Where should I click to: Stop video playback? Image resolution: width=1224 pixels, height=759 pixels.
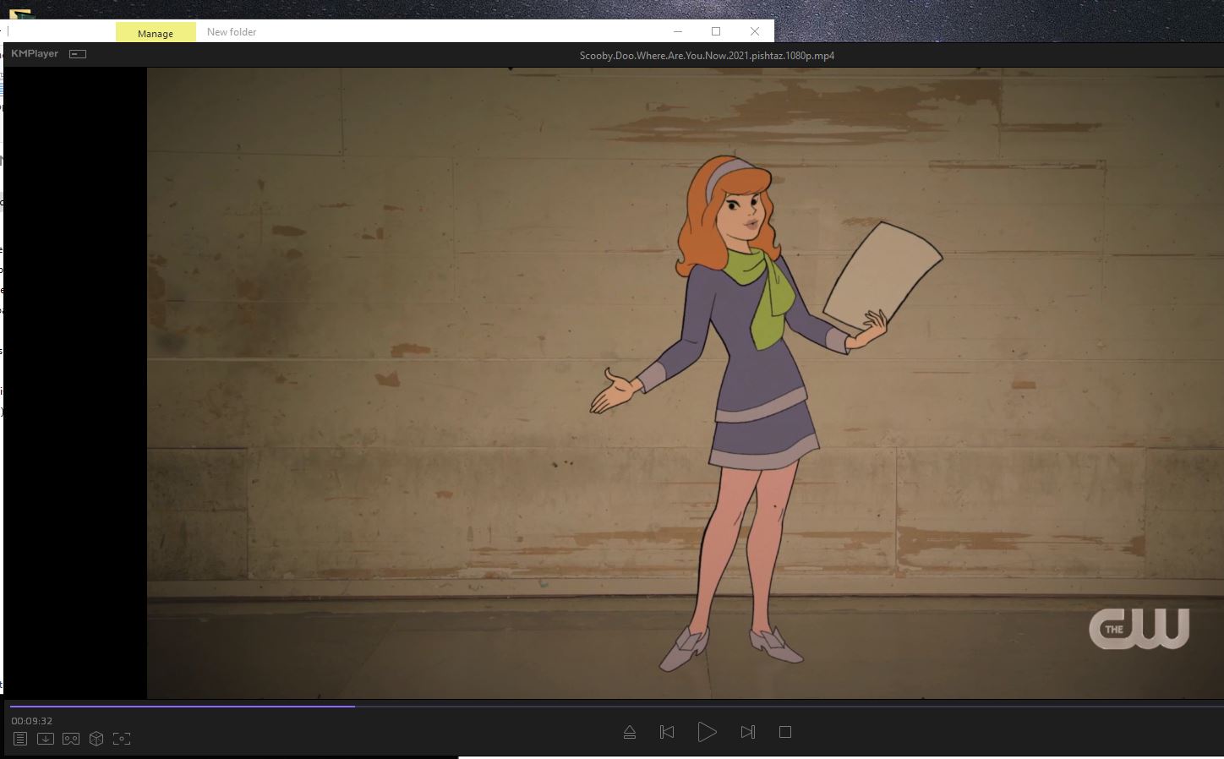(785, 732)
